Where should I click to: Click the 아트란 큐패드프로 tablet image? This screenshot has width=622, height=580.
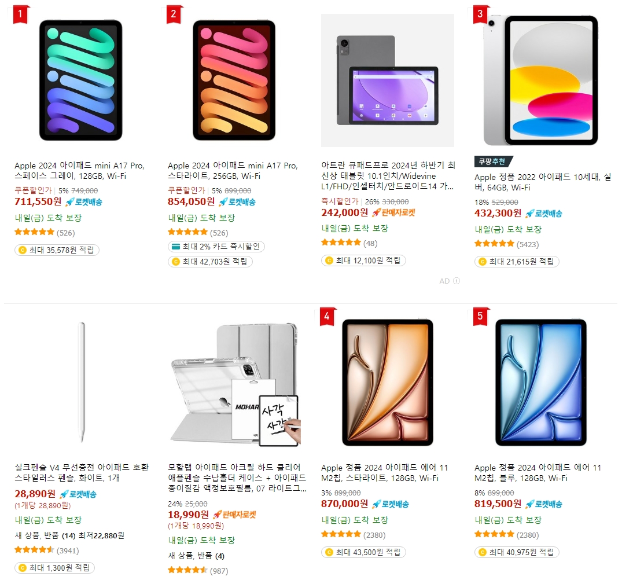point(388,80)
